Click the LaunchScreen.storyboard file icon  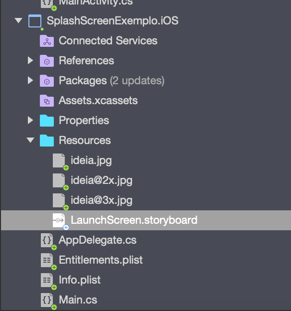(59, 220)
